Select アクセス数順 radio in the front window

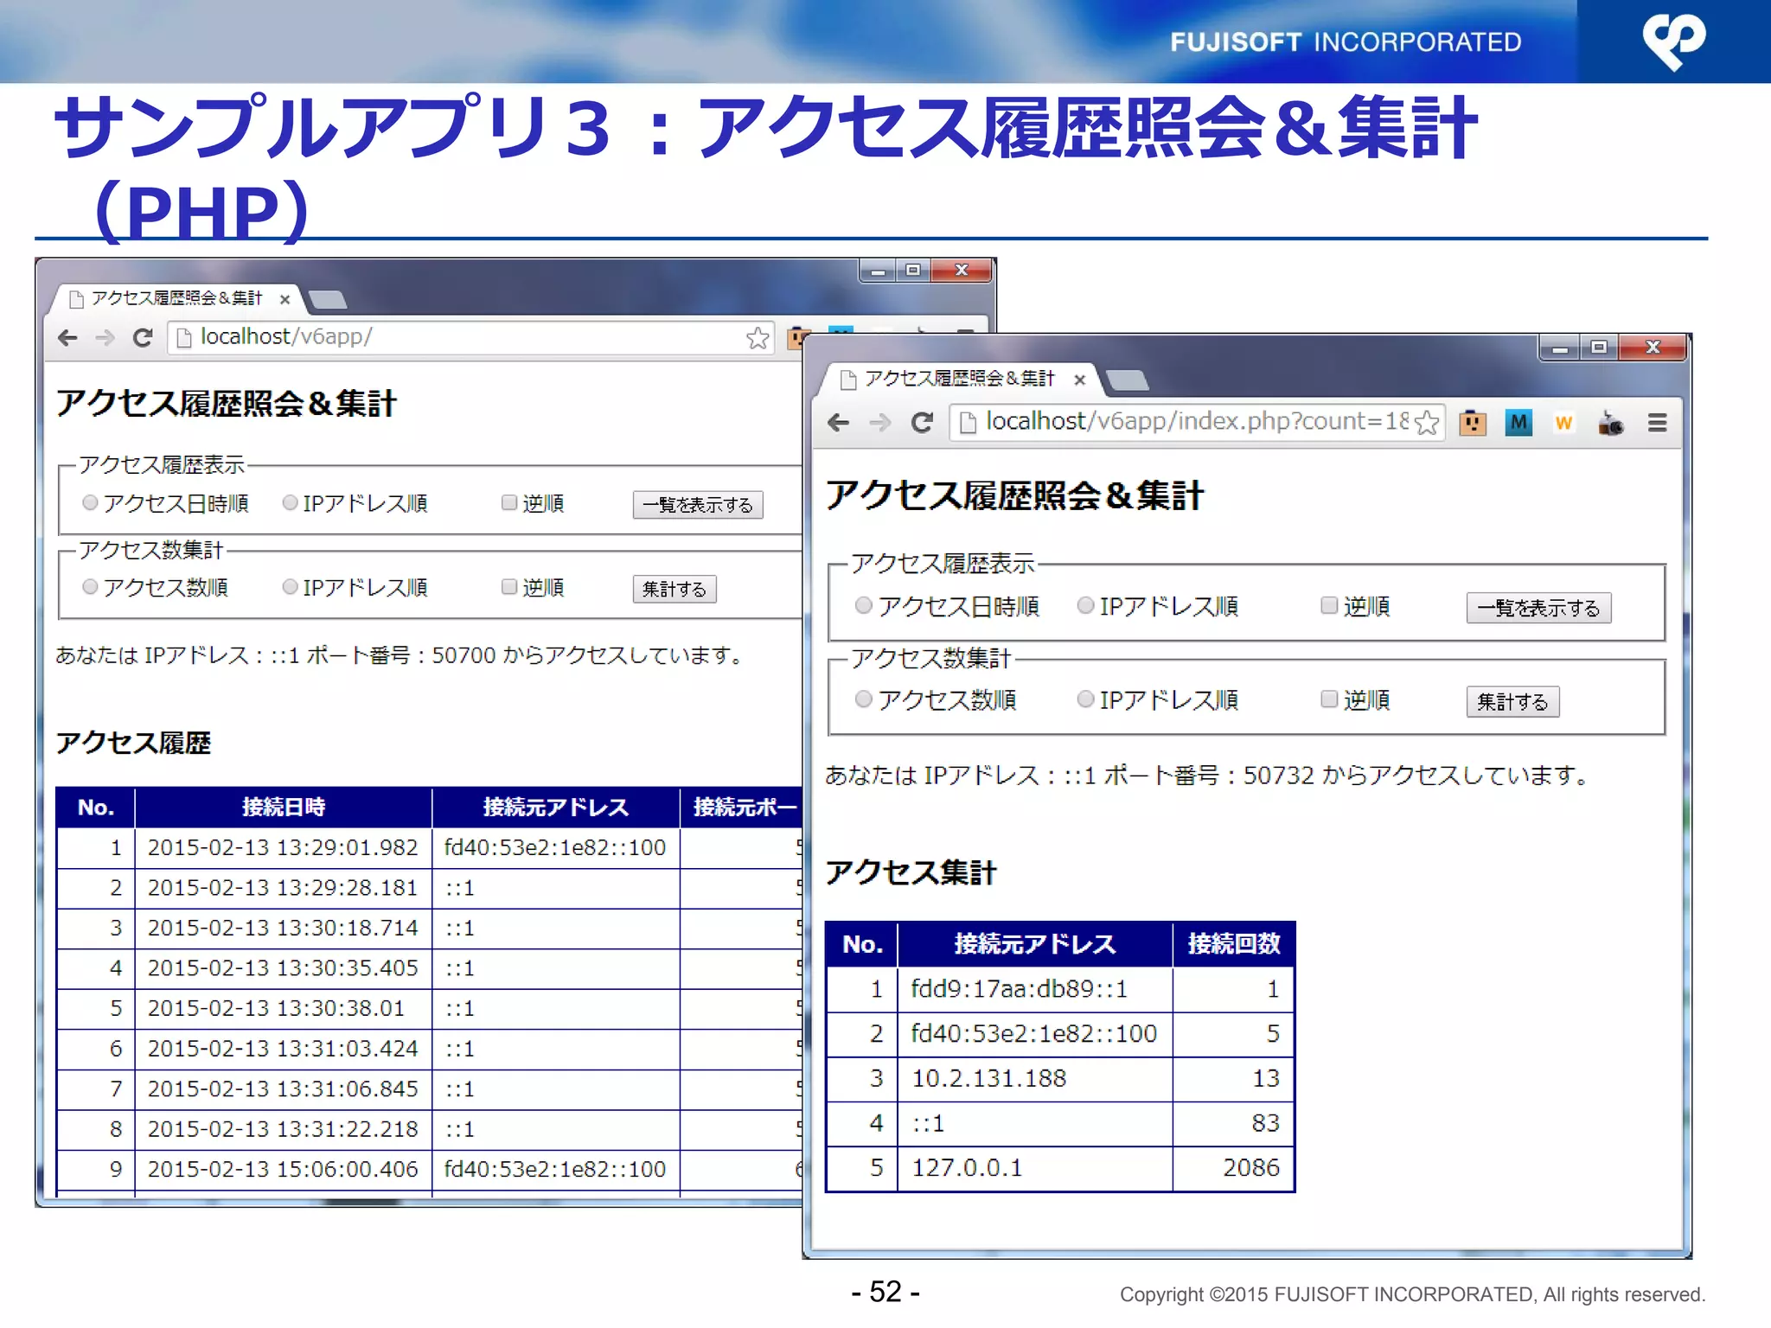[x=863, y=699]
